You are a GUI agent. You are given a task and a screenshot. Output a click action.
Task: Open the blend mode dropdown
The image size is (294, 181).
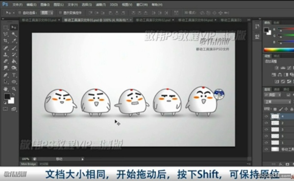pyautogui.click(x=278, y=102)
